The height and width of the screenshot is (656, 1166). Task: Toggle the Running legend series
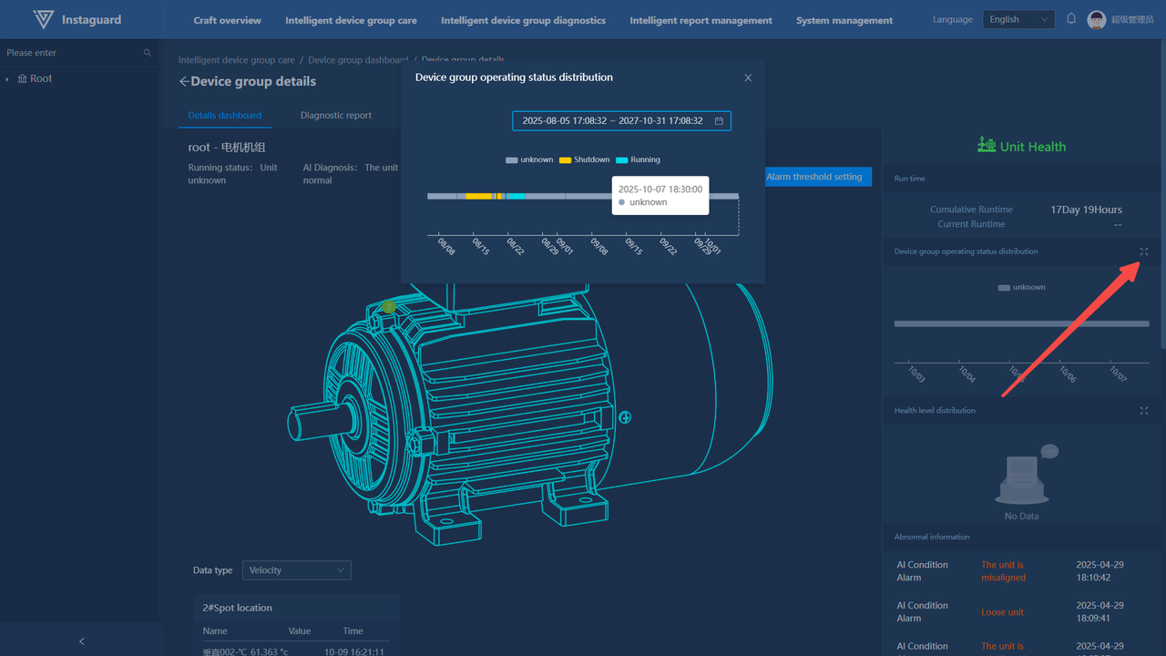638,160
